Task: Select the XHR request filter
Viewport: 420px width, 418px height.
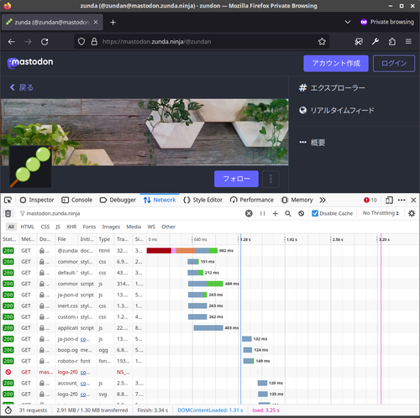Action: coord(71,227)
